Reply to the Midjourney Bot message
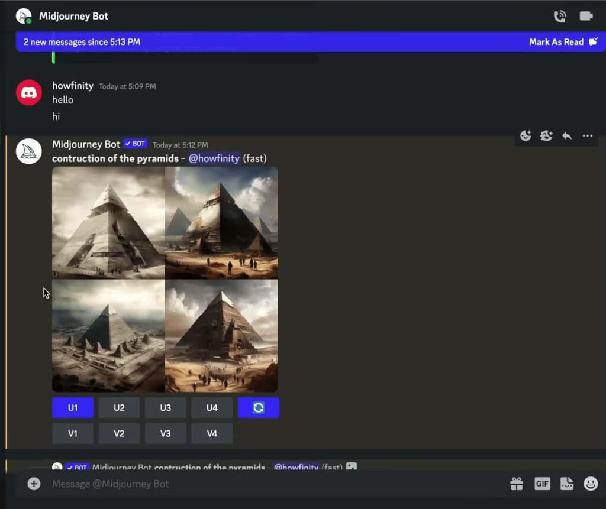This screenshot has width=606, height=509. [566, 136]
